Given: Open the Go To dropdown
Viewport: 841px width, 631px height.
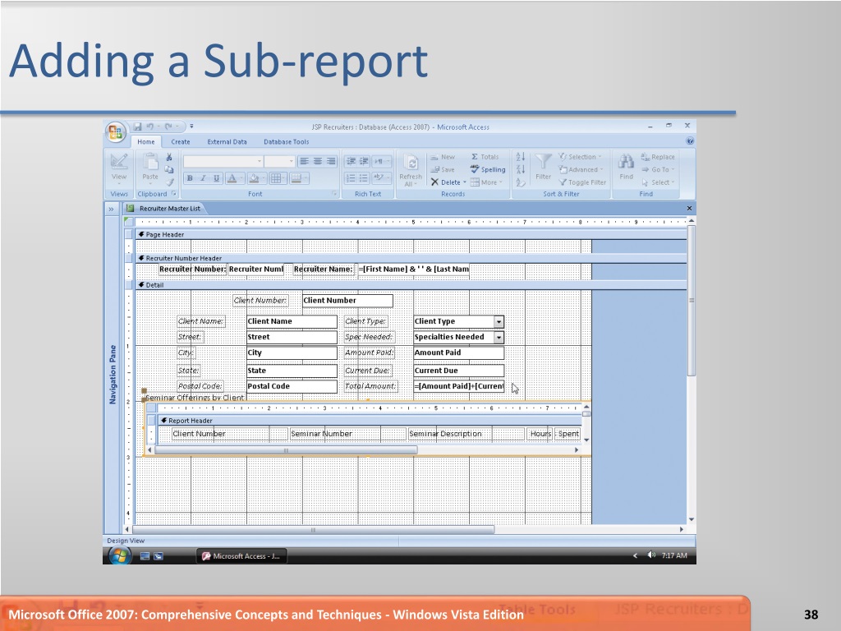Looking at the screenshot, I should 658,169.
